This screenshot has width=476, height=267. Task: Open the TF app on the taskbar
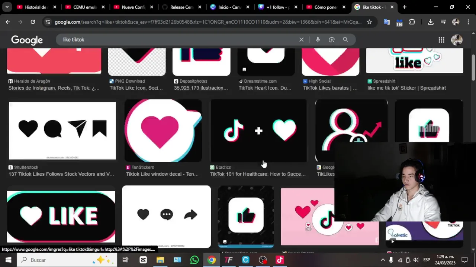tap(228, 260)
